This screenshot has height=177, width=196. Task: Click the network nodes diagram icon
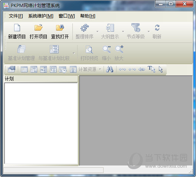(x=53, y=69)
